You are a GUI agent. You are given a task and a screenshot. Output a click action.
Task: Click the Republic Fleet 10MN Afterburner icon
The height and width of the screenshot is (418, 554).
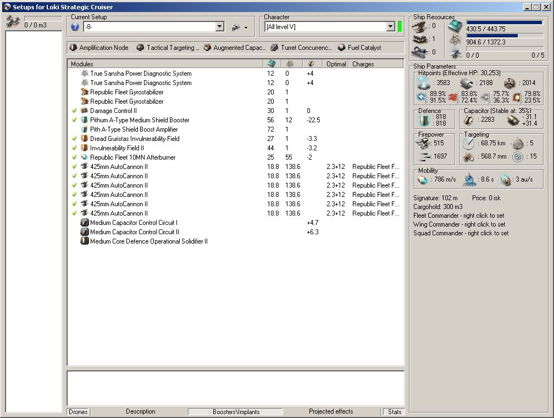(x=85, y=157)
